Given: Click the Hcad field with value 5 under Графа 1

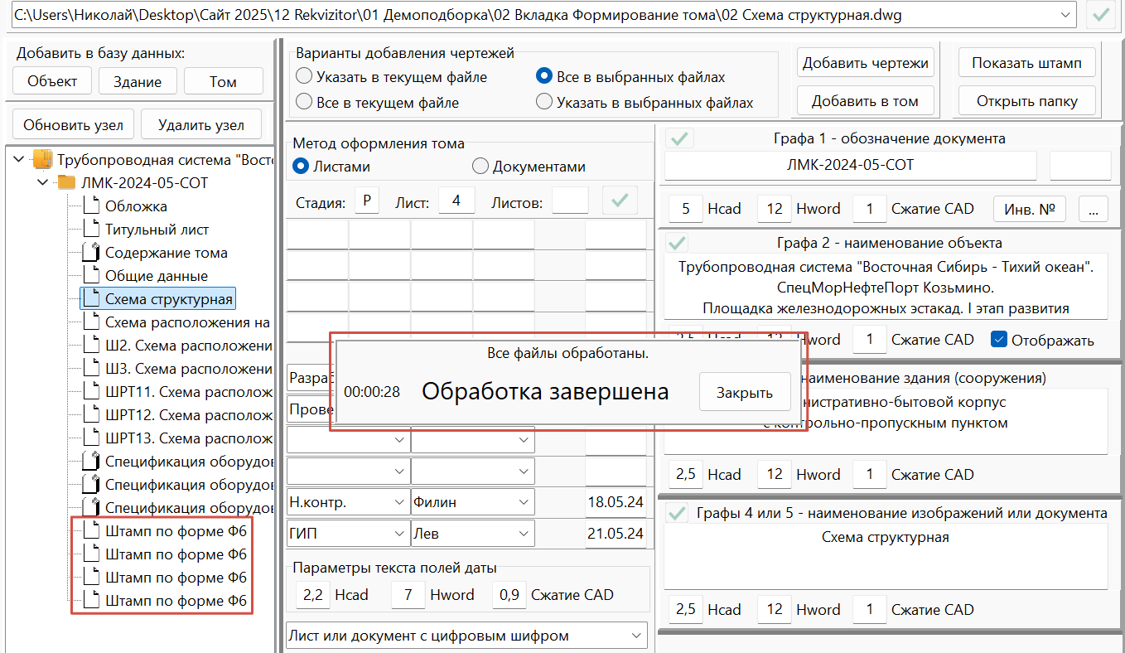Looking at the screenshot, I should coord(686,209).
